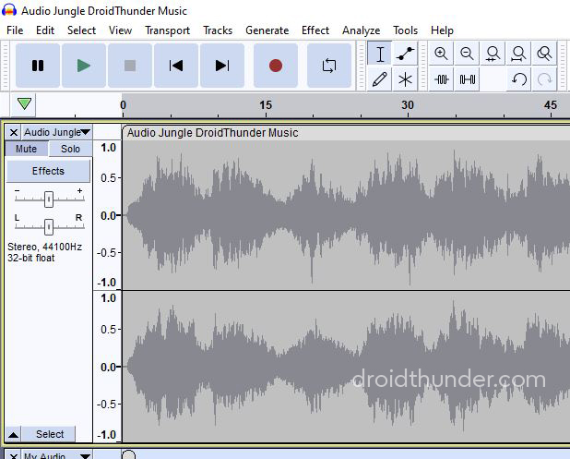The height and width of the screenshot is (459, 570).
Task: Open the Transport menu
Action: (167, 30)
